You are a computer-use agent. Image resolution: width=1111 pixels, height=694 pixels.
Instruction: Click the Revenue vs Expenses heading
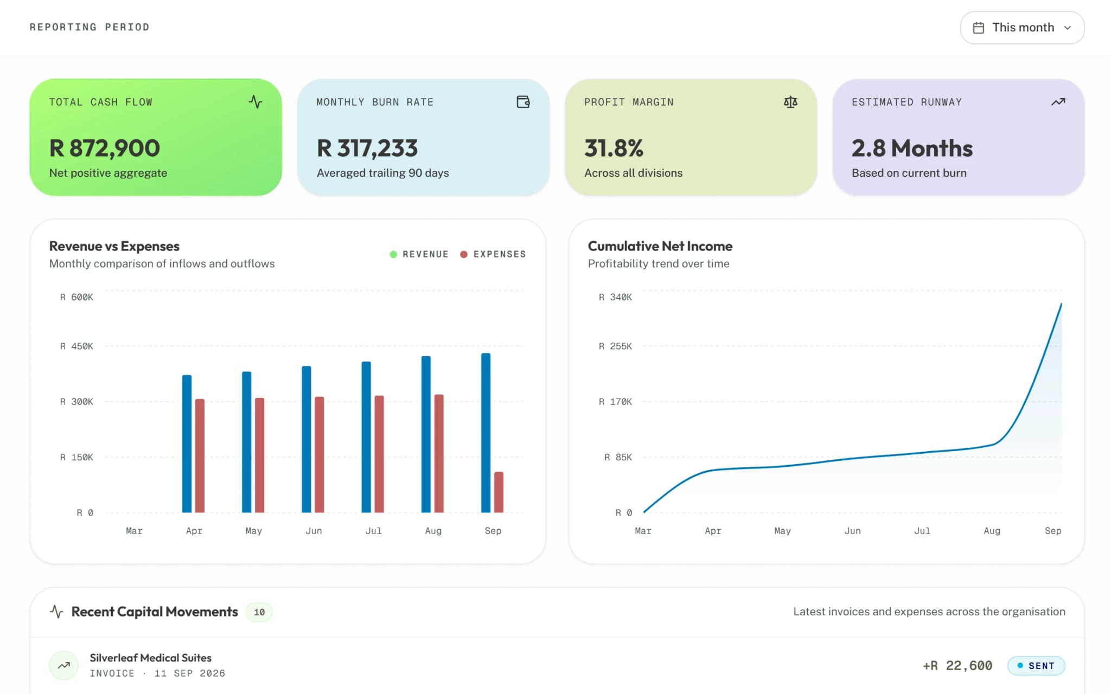(x=114, y=246)
